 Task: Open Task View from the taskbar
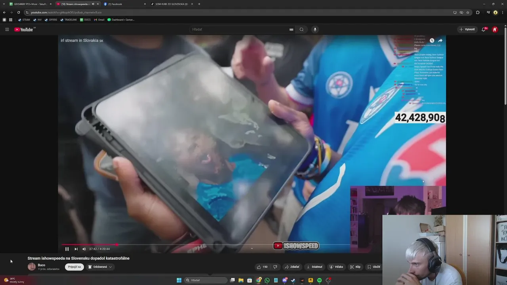click(233, 280)
